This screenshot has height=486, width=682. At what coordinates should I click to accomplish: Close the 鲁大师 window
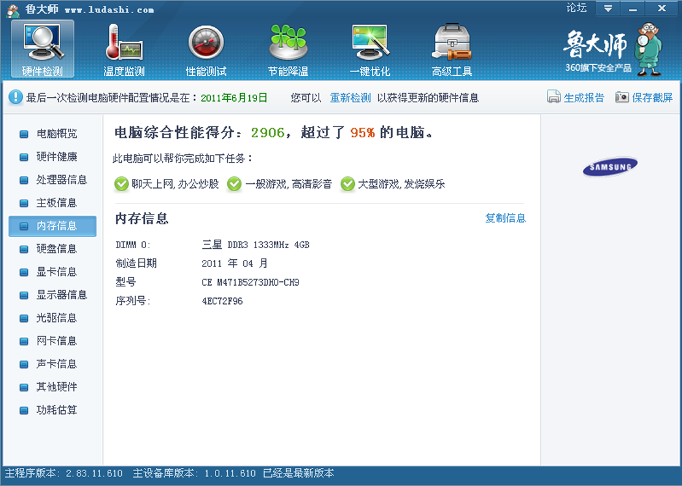661,8
